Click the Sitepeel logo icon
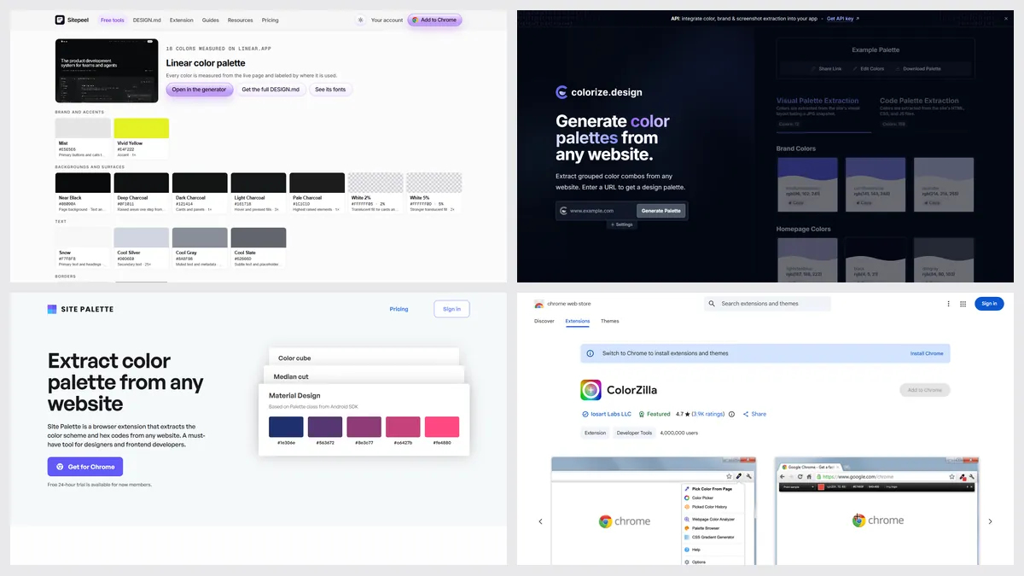The width and height of the screenshot is (1024, 576). coord(60,20)
